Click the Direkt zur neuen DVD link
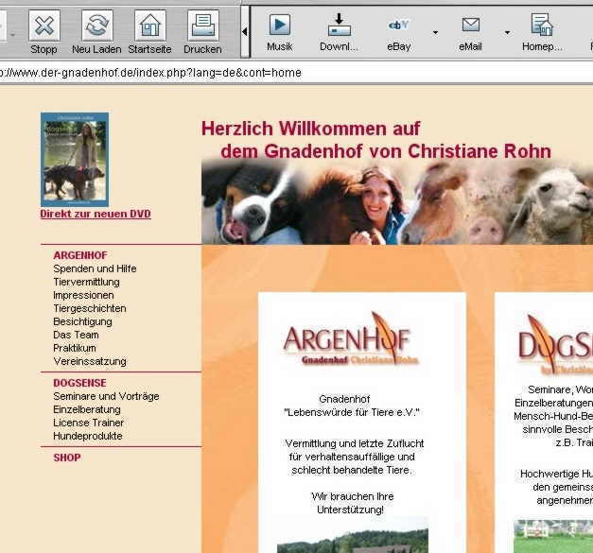 pyautogui.click(x=96, y=215)
